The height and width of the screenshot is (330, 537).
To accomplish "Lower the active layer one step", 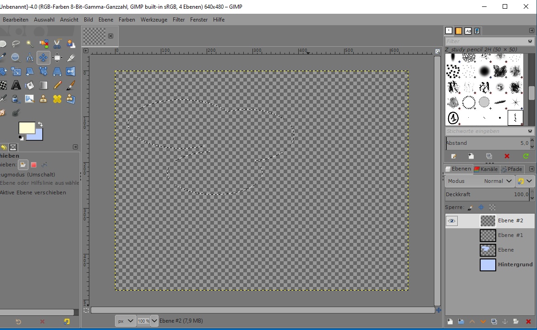I will click(483, 321).
